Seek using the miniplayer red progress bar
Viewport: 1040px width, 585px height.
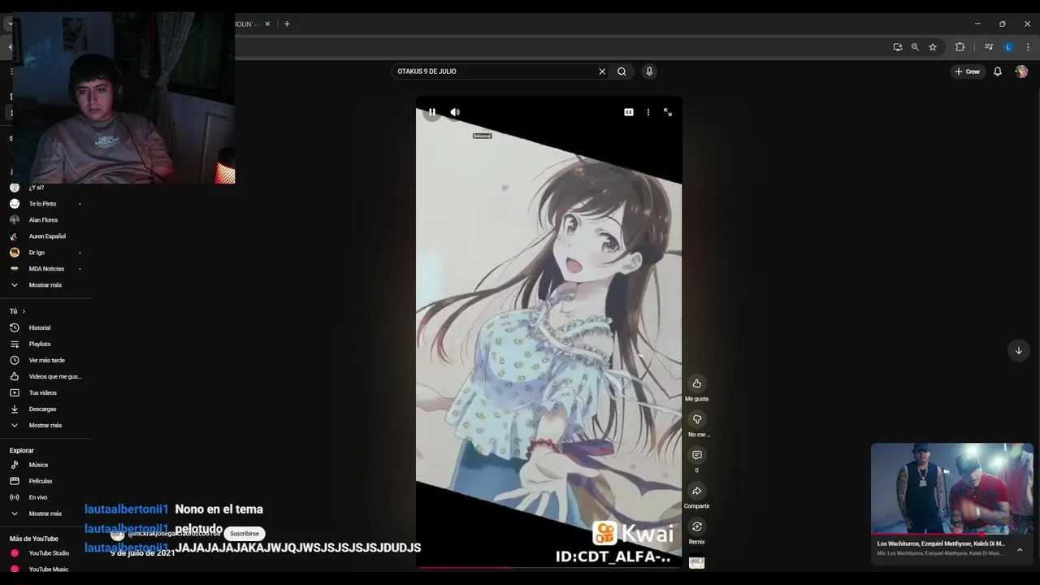point(952,535)
